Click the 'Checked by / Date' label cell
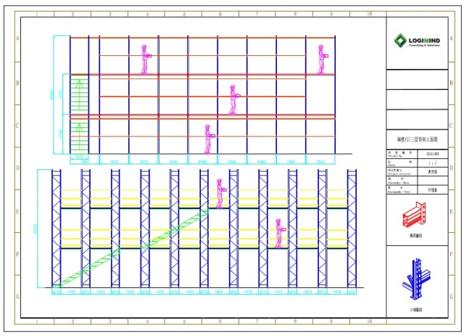The width and height of the screenshot is (464, 336). pos(402,181)
